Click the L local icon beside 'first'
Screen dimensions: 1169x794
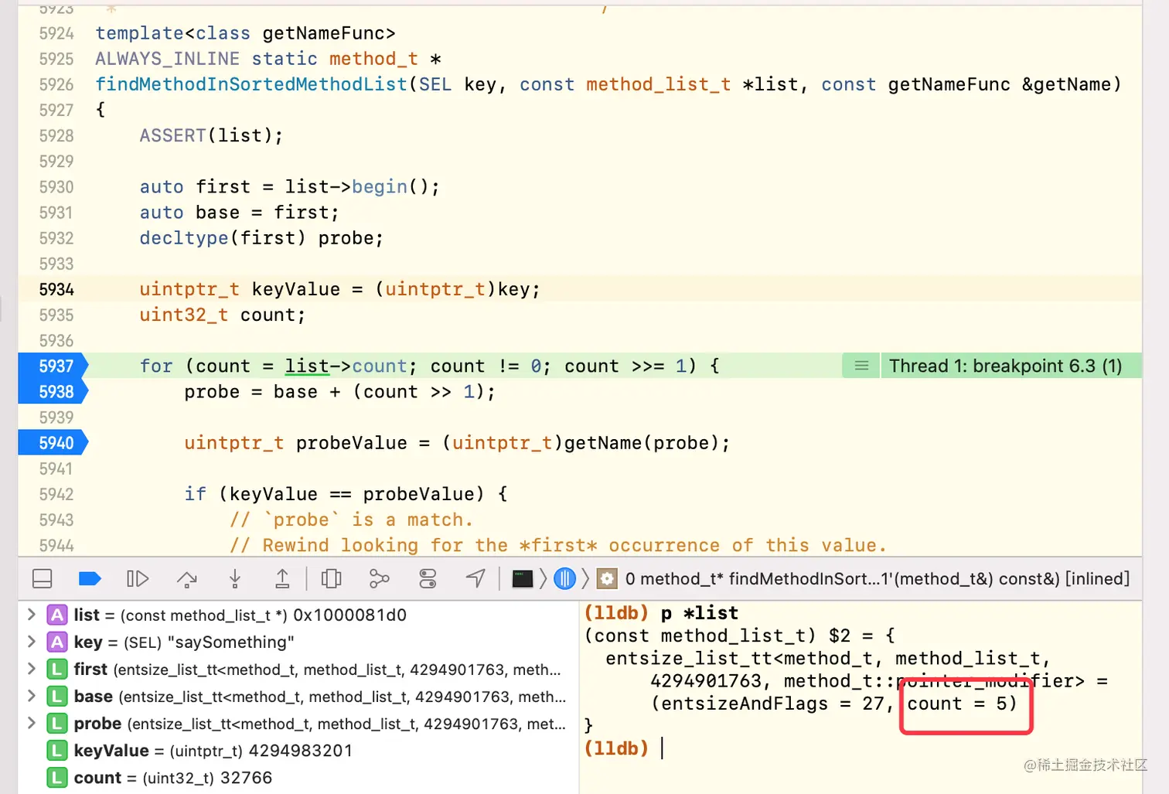click(57, 669)
